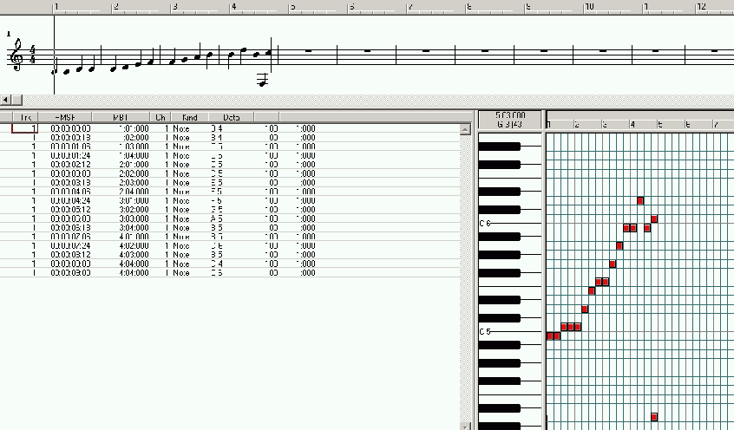Click the Ch column header
This screenshot has height=430, width=734.
tap(161, 116)
